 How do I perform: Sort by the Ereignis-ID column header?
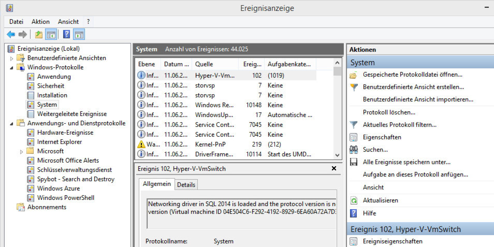tap(252, 64)
